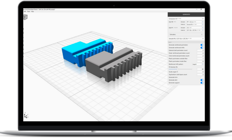
Task: Adjust the Fill density slider handle
Action: point(178,69)
